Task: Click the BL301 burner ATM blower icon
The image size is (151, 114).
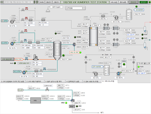Action: [24, 72]
